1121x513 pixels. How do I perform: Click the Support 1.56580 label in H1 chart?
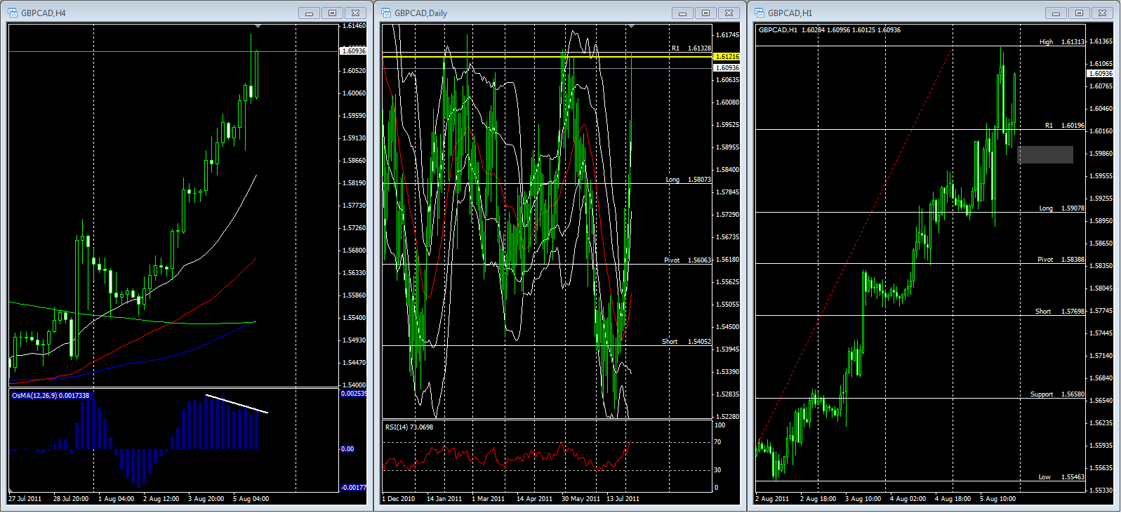click(1058, 394)
